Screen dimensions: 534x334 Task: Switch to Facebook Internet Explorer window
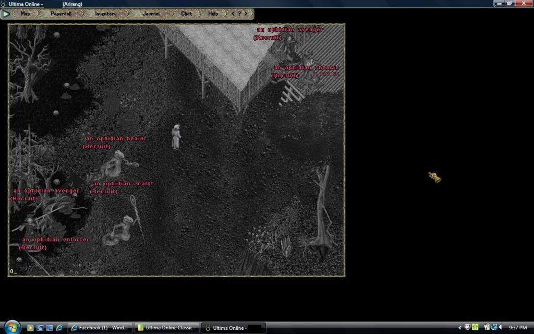100,328
